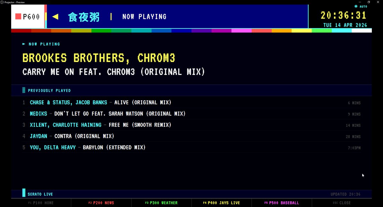
Task: Select Babylon (Extended Mix) track
Action: (x=114, y=147)
